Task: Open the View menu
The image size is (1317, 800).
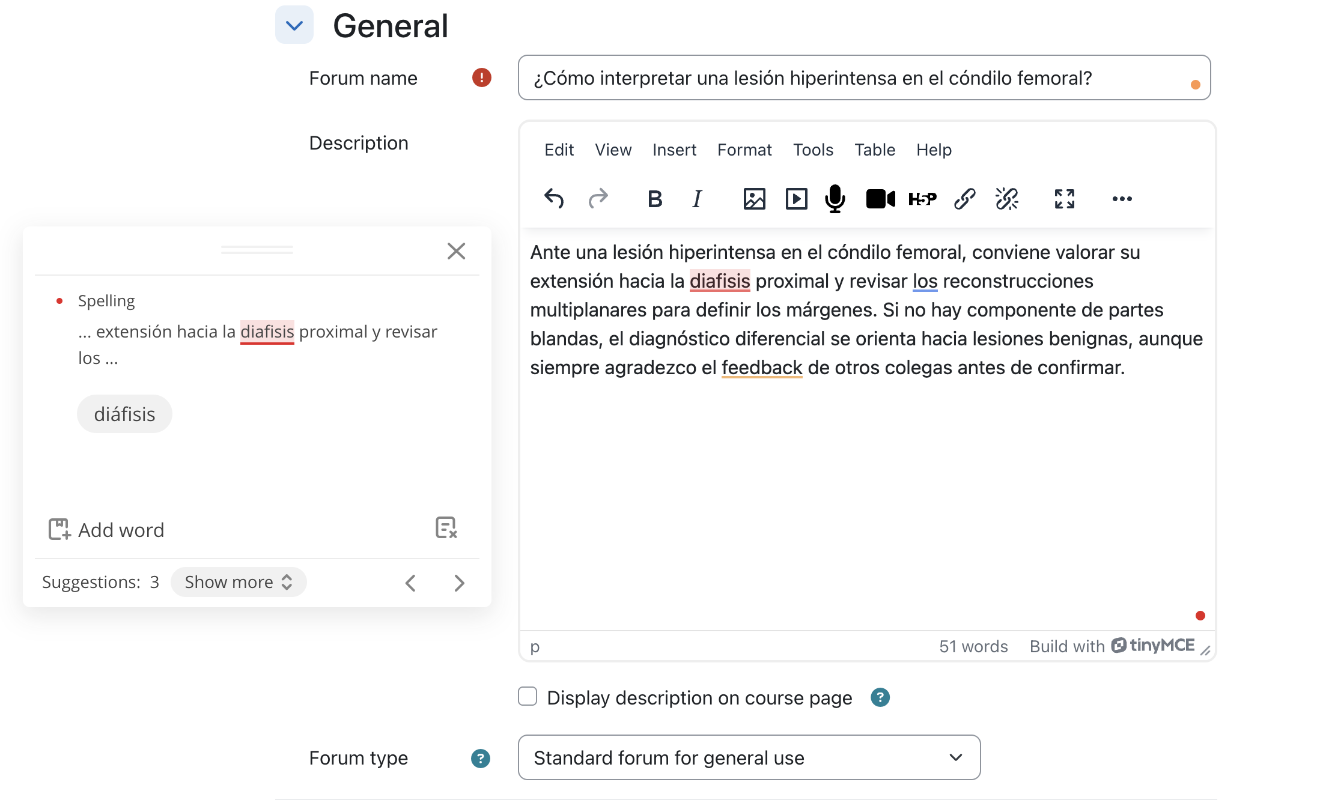Action: [x=613, y=150]
